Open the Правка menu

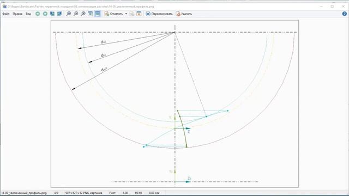17,14
